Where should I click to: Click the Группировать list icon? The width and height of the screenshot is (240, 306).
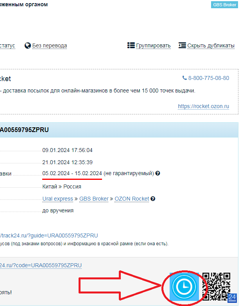click(131, 45)
